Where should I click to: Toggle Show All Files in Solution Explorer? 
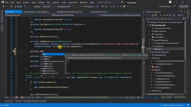pos(170,15)
